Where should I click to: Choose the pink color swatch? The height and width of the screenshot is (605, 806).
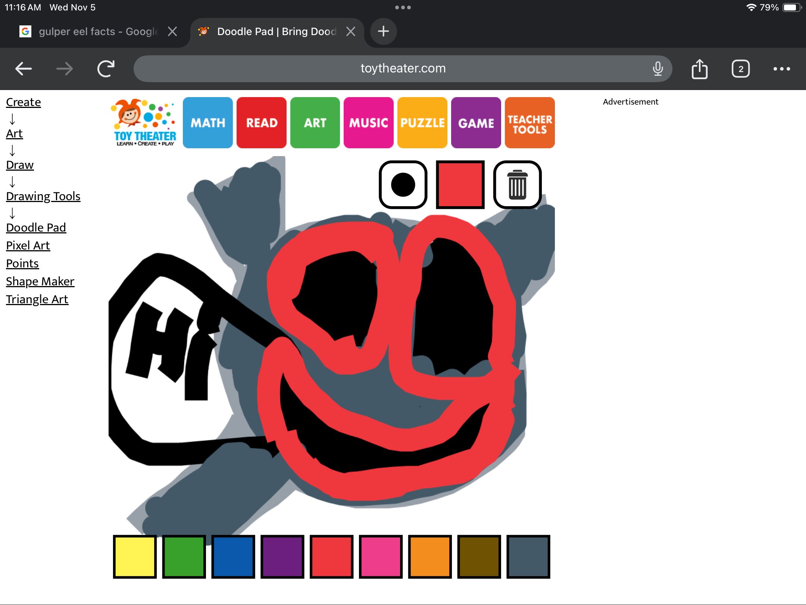coord(381,556)
